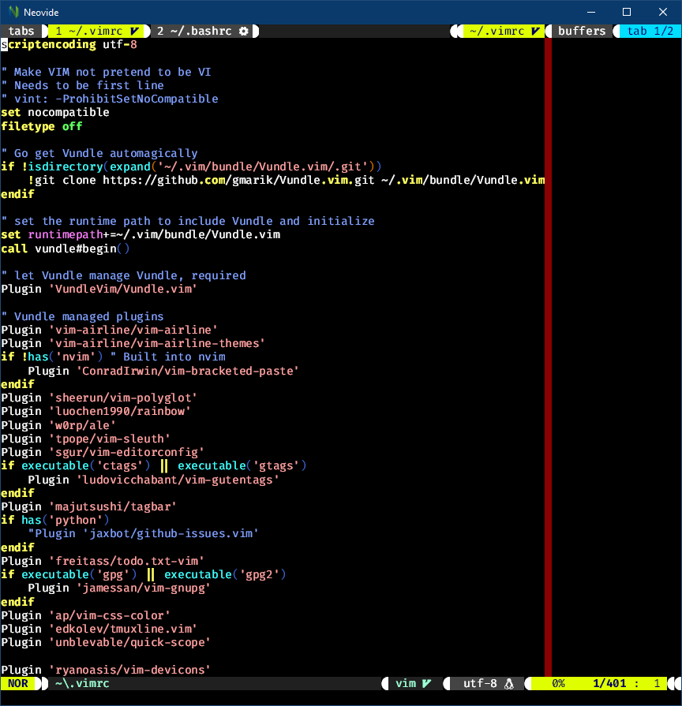Click the Plugin 'vim-airline/vim-airline-themes' line

coord(133,344)
